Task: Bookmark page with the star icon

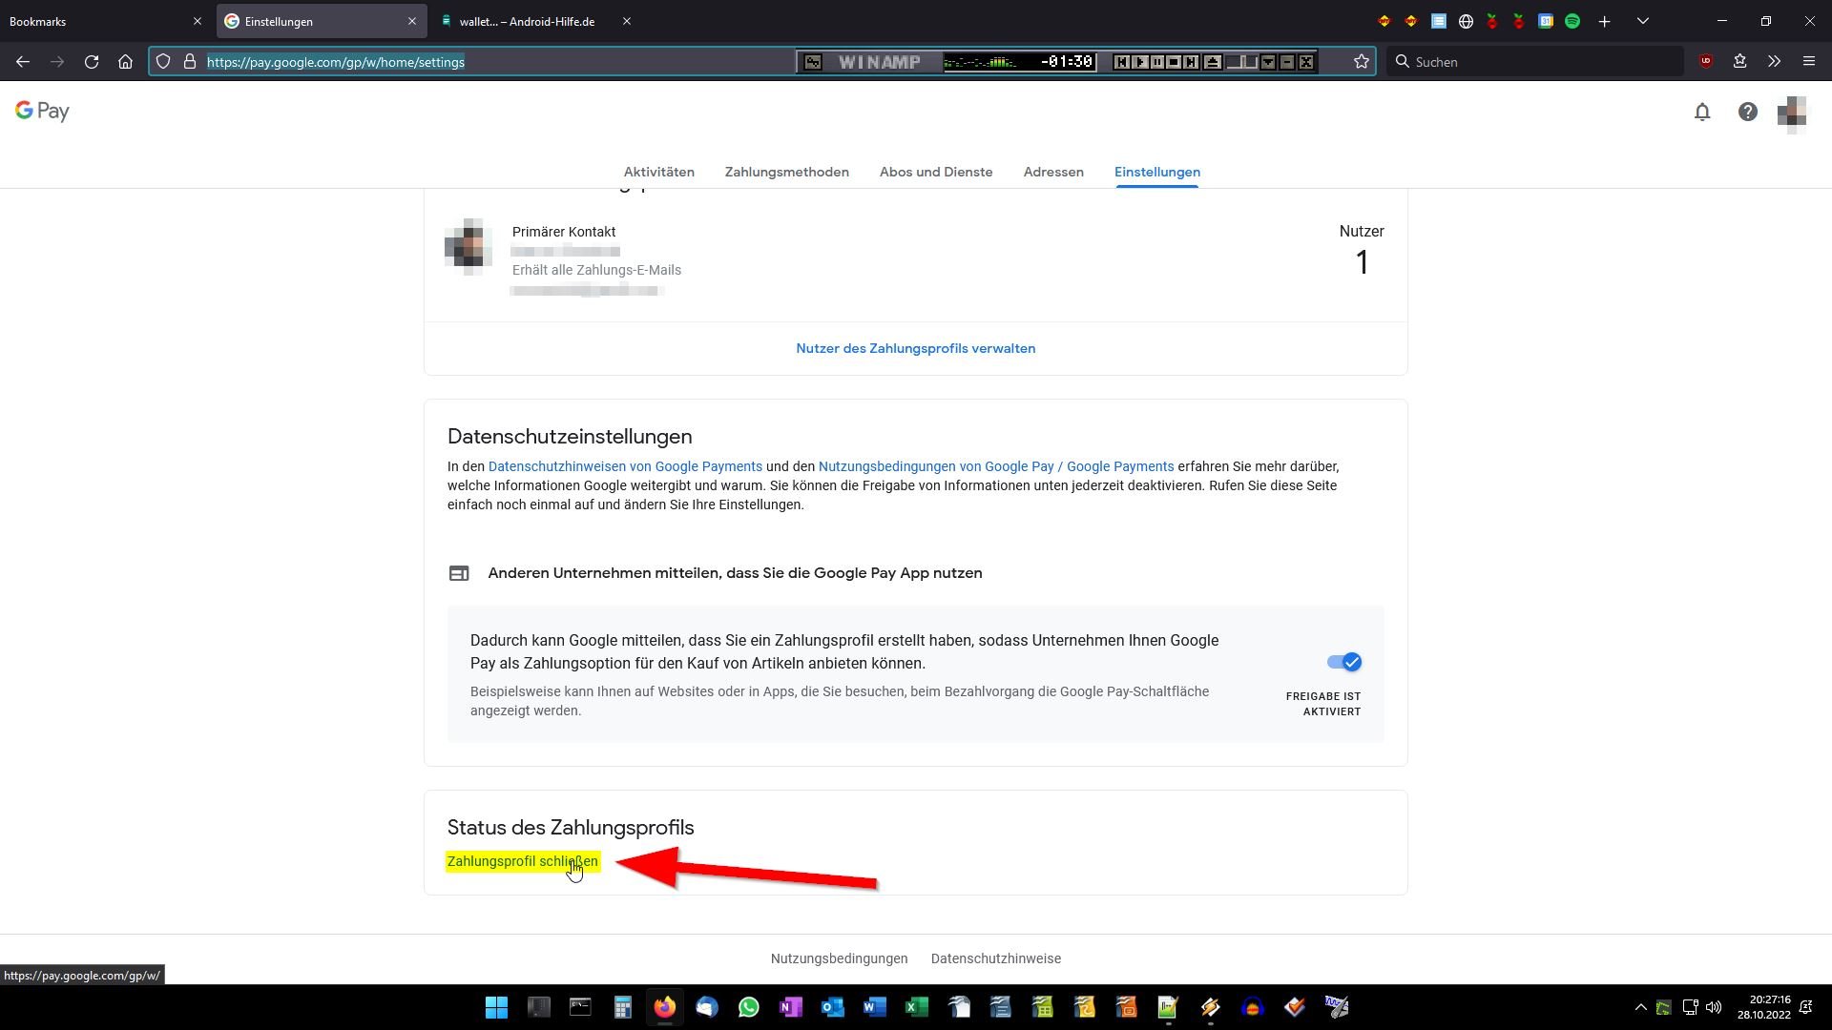Action: point(1362,62)
